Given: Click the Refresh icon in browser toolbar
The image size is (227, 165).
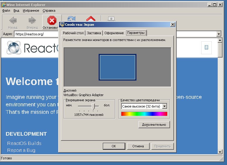Looking at the screenshot, I should pos(71,19).
